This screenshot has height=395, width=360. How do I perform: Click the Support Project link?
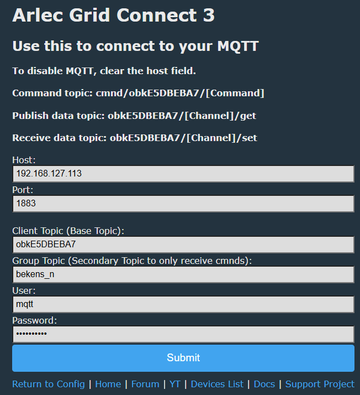[320, 384]
